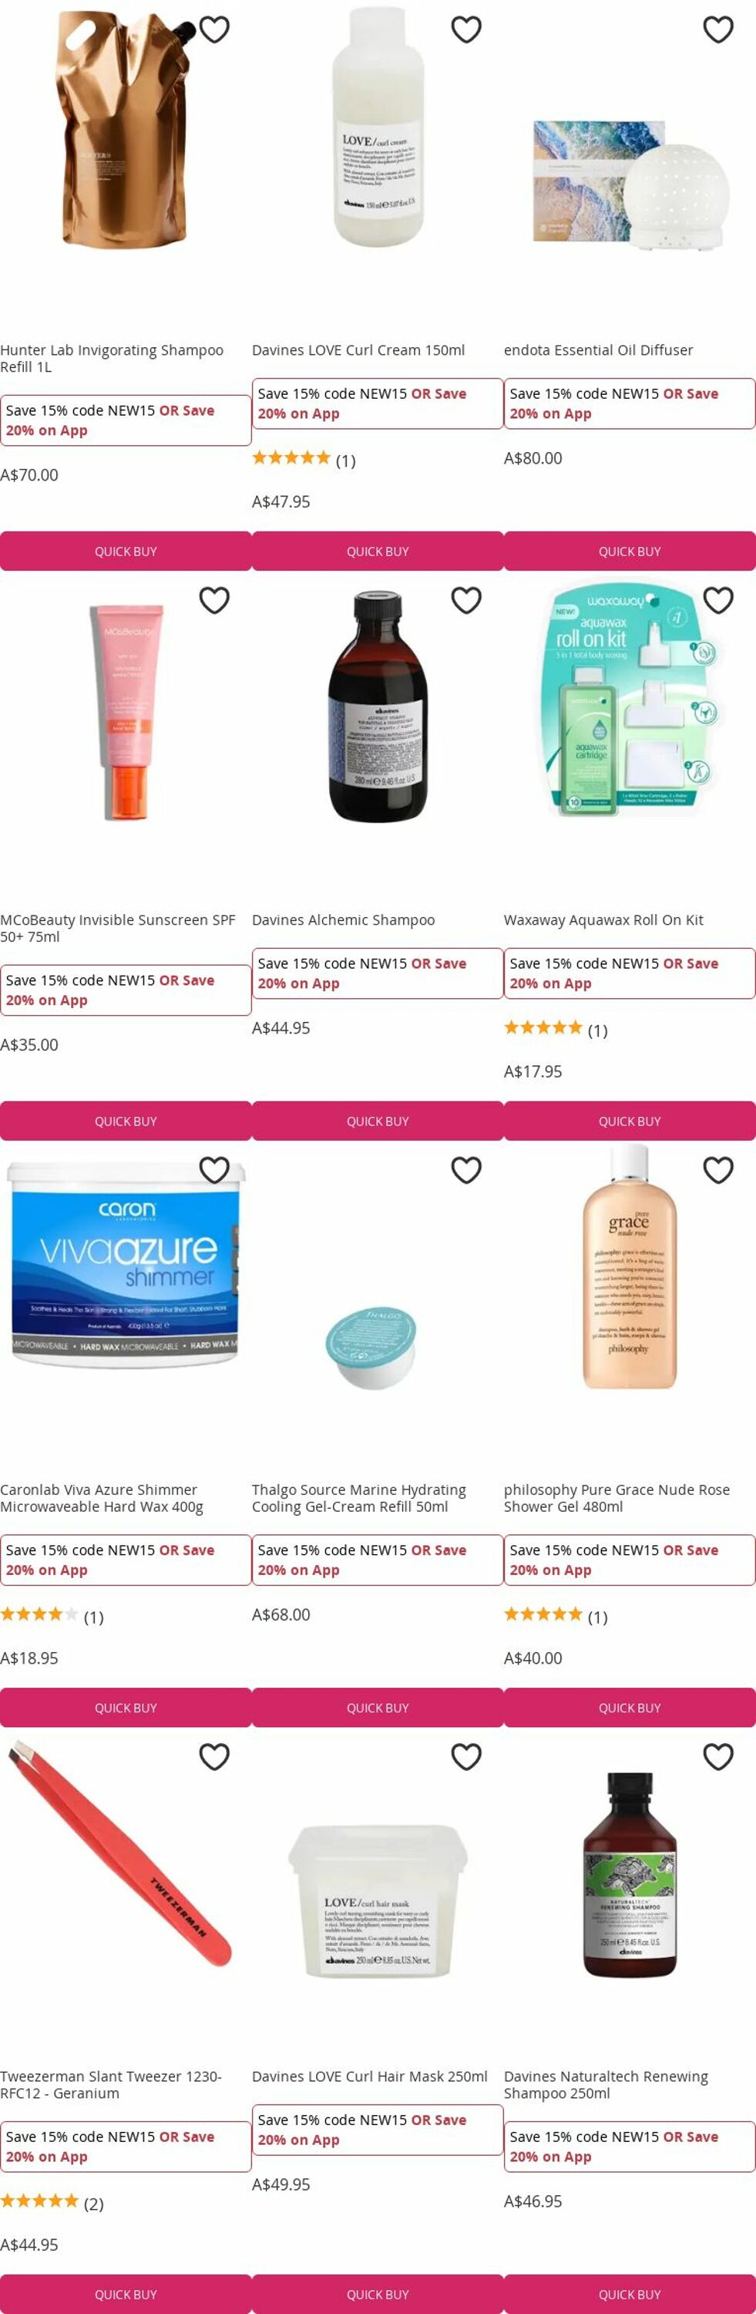Heart the Davines Alchemic Shampoo

(466, 600)
